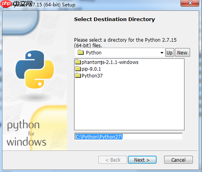This screenshot has width=202, height=172.
Task: Select the Python37 folder name
Action: [x=92, y=76]
